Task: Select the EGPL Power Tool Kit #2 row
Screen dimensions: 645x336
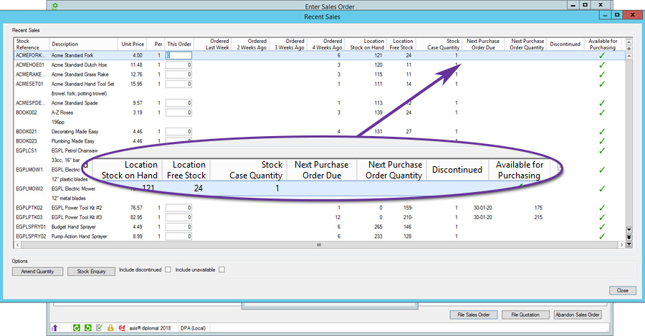Action: coord(319,208)
